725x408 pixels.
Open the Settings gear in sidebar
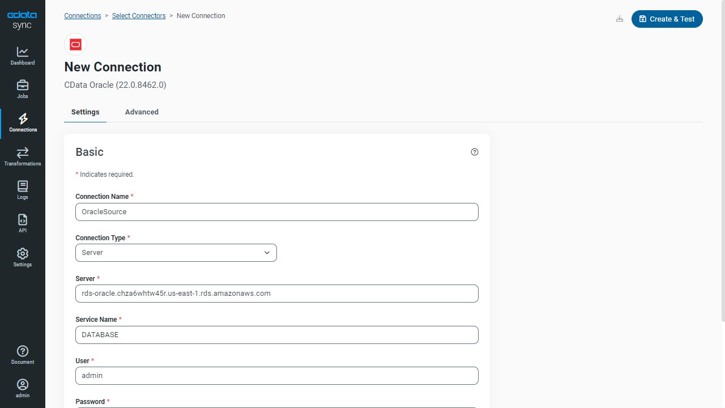coord(23,257)
